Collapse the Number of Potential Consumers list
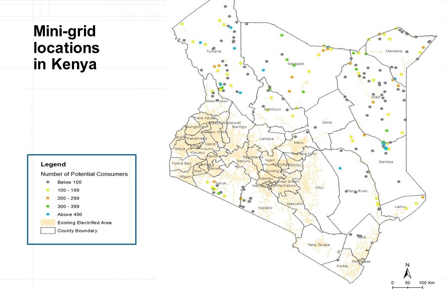Image resolution: width=445 pixels, height=289 pixels. tap(84, 174)
